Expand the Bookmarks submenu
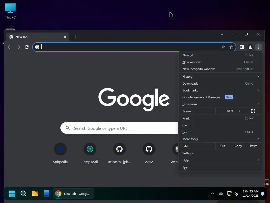270x203 pixels. [x=220, y=90]
